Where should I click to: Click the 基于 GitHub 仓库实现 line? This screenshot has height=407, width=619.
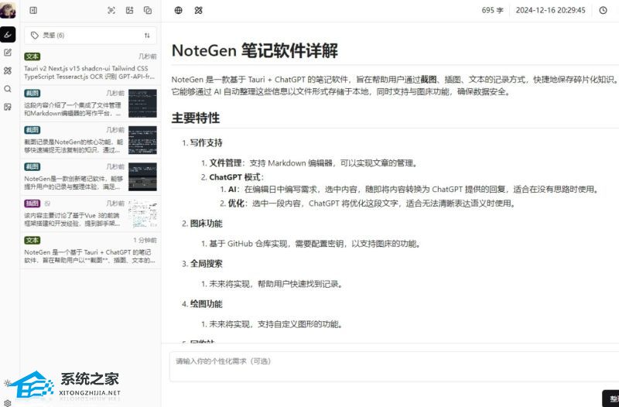(x=315, y=244)
